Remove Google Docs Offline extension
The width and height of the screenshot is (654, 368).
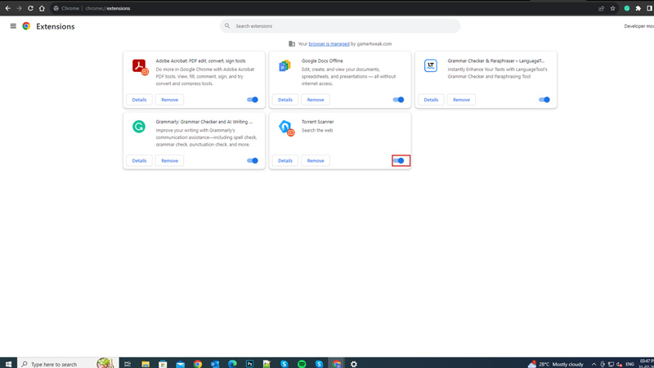pos(316,100)
